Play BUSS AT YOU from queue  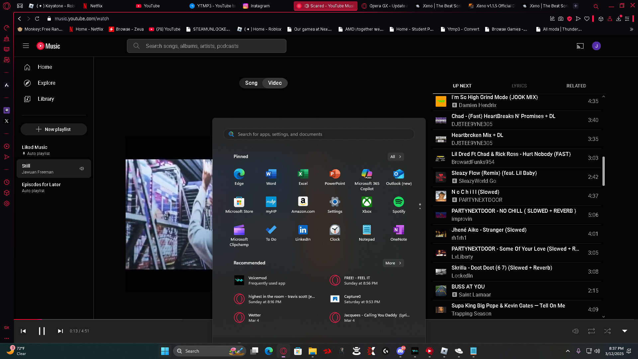click(517, 291)
